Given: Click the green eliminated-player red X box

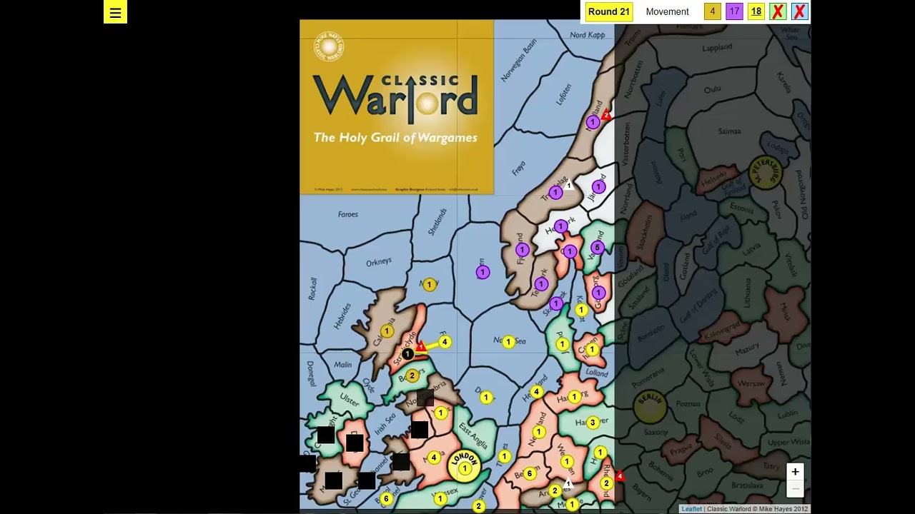Looking at the screenshot, I should [x=778, y=11].
